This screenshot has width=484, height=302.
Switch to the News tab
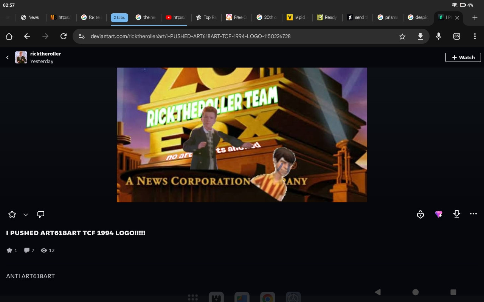(30, 17)
